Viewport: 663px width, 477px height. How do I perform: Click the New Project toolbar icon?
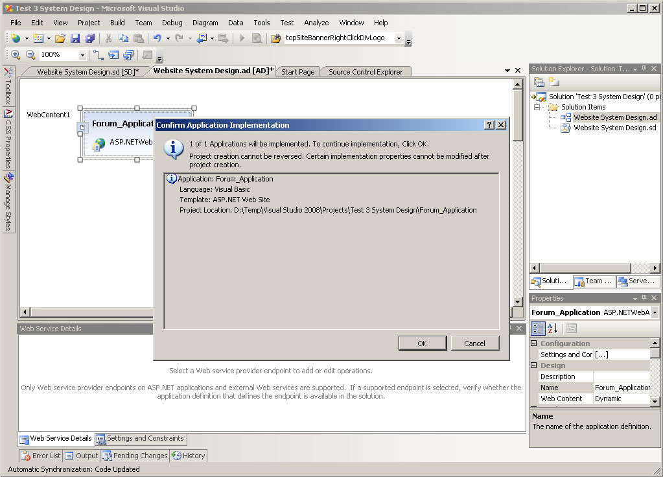tap(16, 38)
